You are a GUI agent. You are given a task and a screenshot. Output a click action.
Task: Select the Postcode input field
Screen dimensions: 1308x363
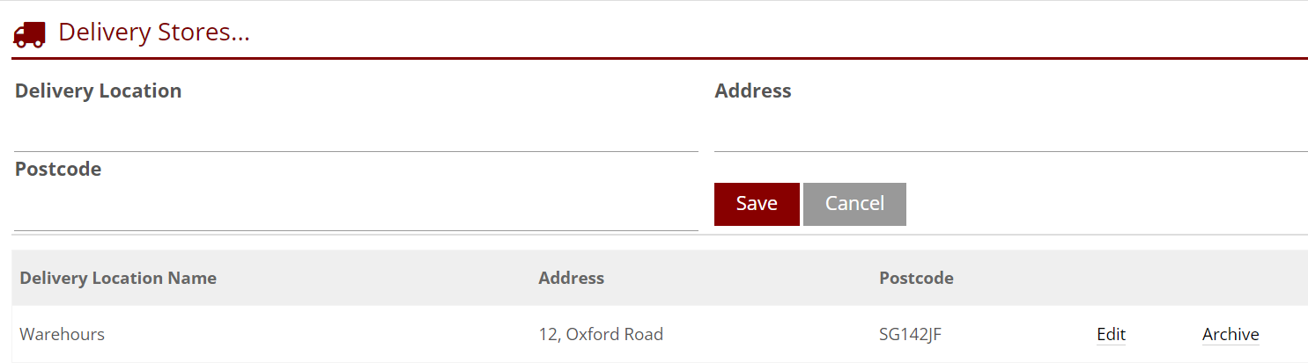[x=356, y=211]
